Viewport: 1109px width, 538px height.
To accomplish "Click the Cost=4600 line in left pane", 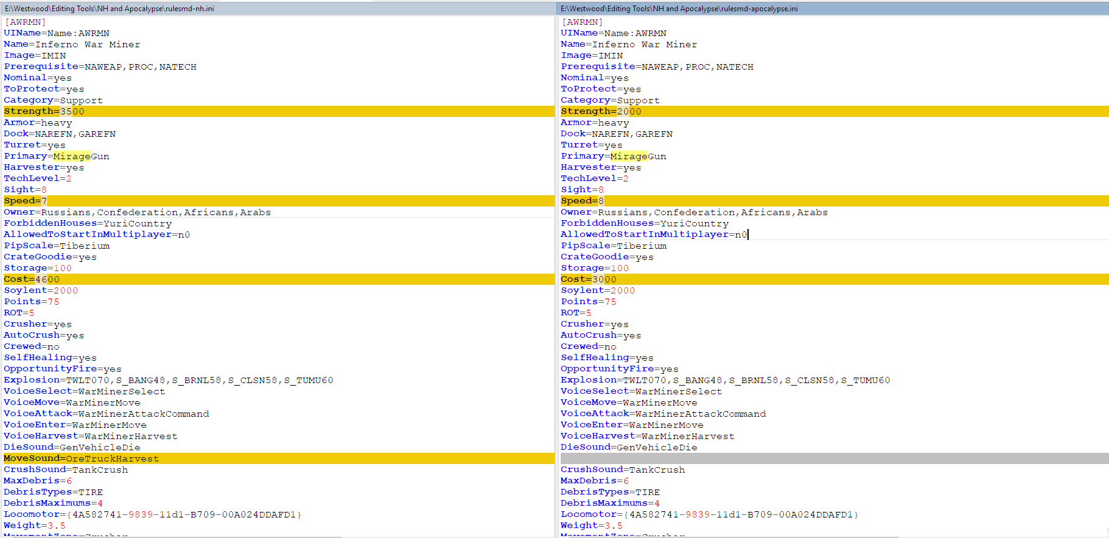I will click(x=278, y=279).
